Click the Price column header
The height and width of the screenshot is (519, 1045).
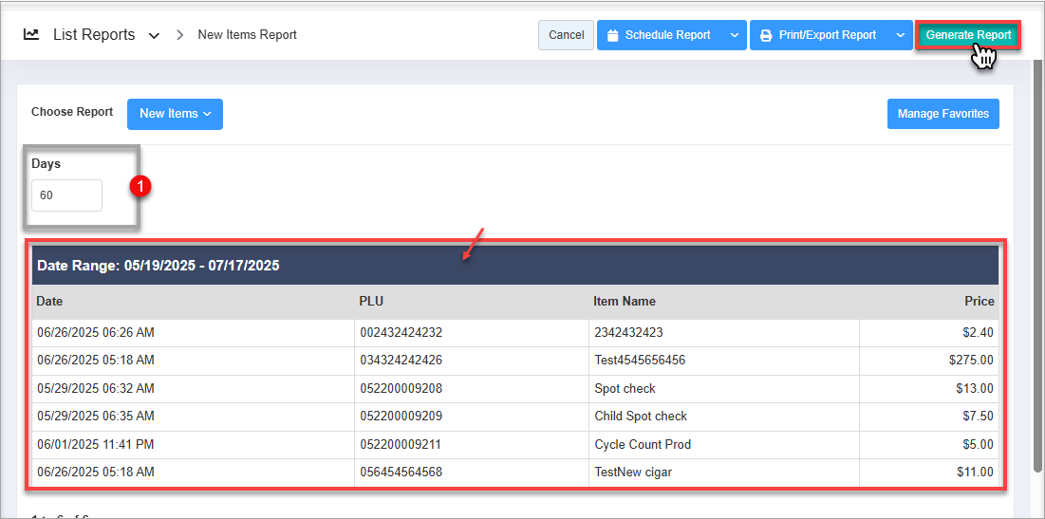coord(979,301)
